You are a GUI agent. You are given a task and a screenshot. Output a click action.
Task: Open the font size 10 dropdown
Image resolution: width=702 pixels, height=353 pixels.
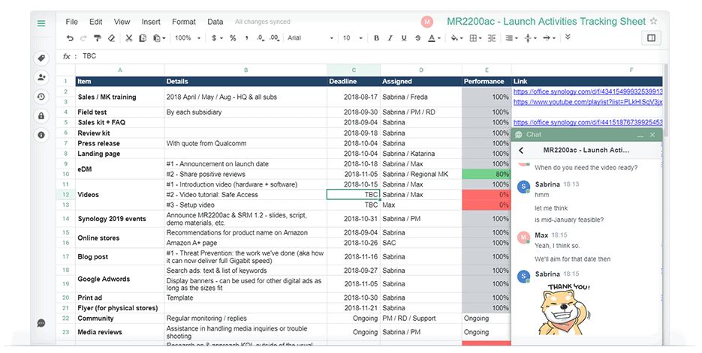pyautogui.click(x=352, y=38)
